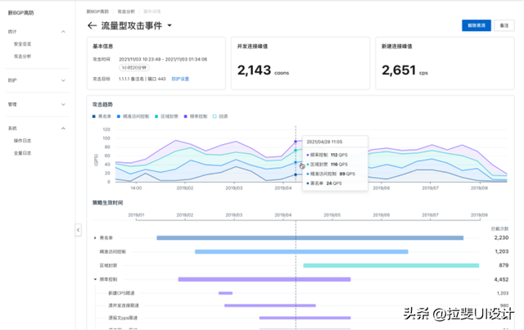The image size is (524, 330).
Task: Click the purple data point on chart hover line
Action: pyautogui.click(x=296, y=142)
